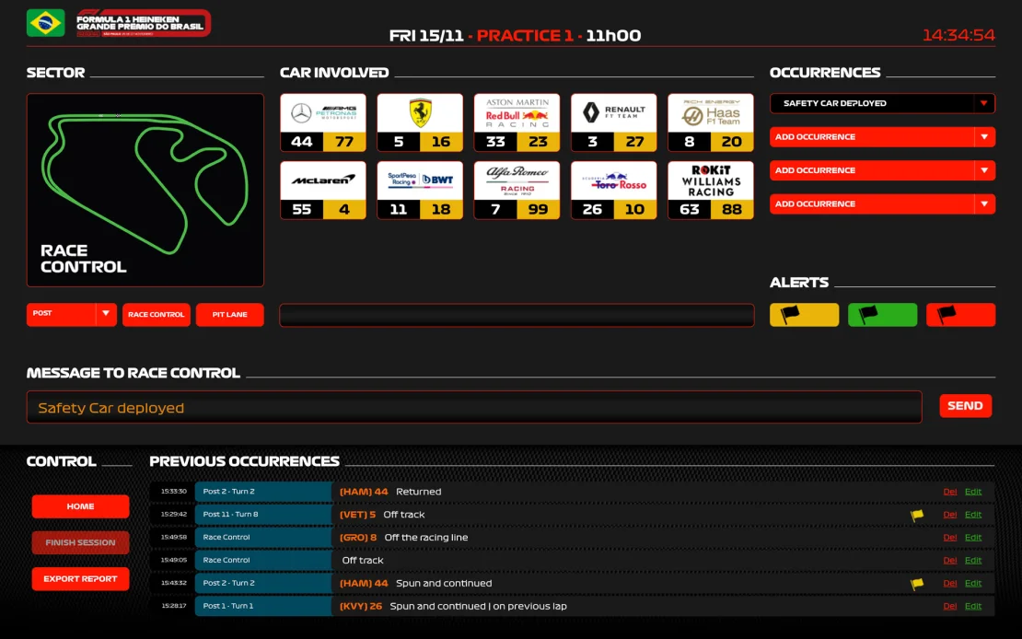Click the green flag alert swatch

882,314
